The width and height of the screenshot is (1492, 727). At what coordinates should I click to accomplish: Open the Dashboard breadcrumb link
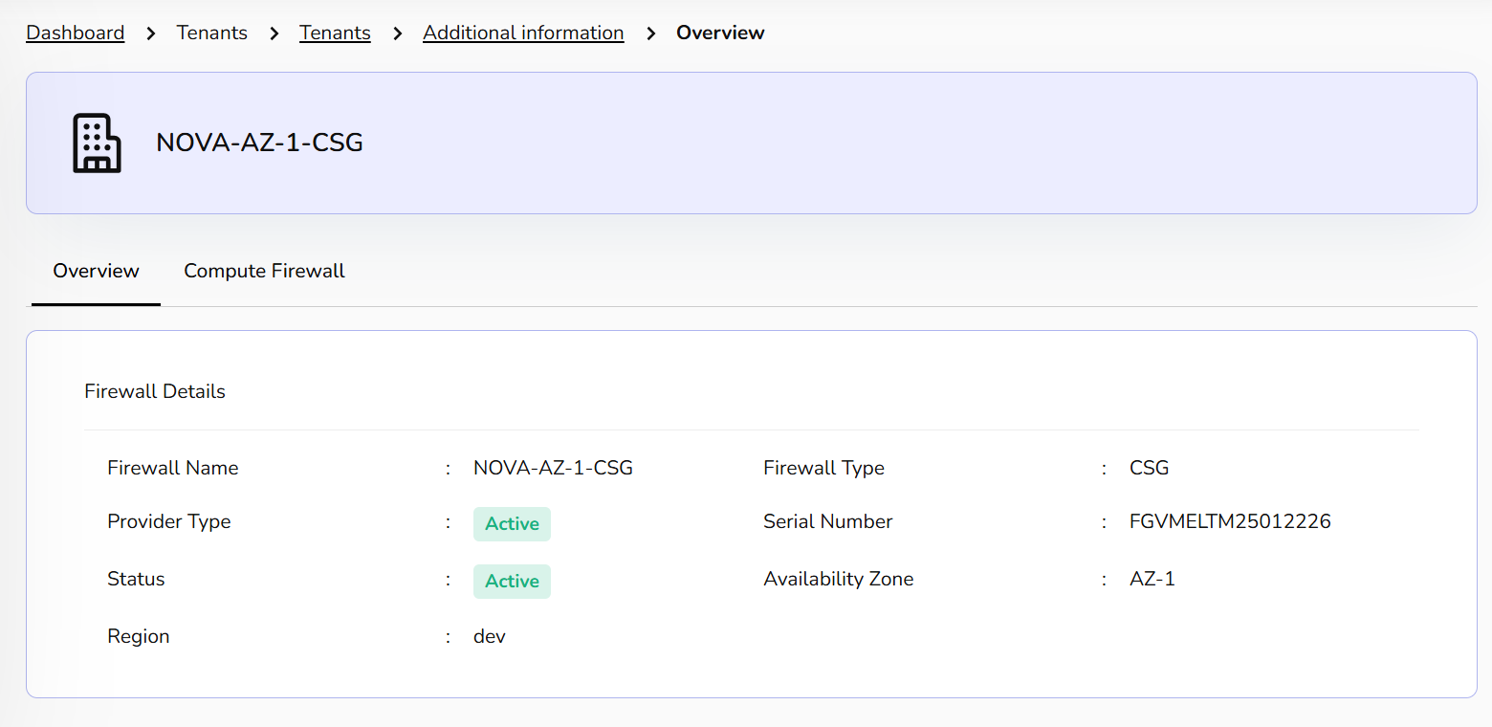coord(76,33)
